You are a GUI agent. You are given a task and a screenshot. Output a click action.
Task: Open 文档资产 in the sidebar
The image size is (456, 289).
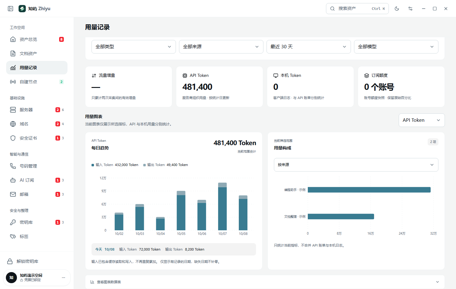click(37, 53)
